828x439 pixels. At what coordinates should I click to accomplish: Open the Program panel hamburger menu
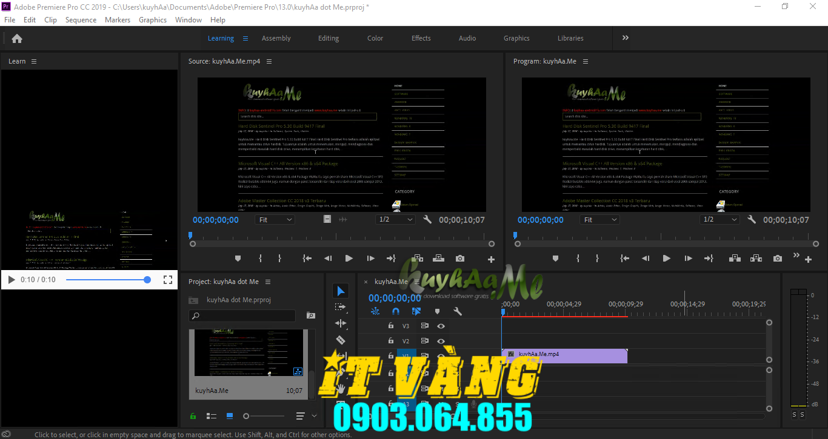(x=585, y=61)
